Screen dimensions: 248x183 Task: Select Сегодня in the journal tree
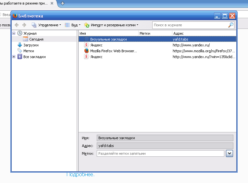(36, 39)
